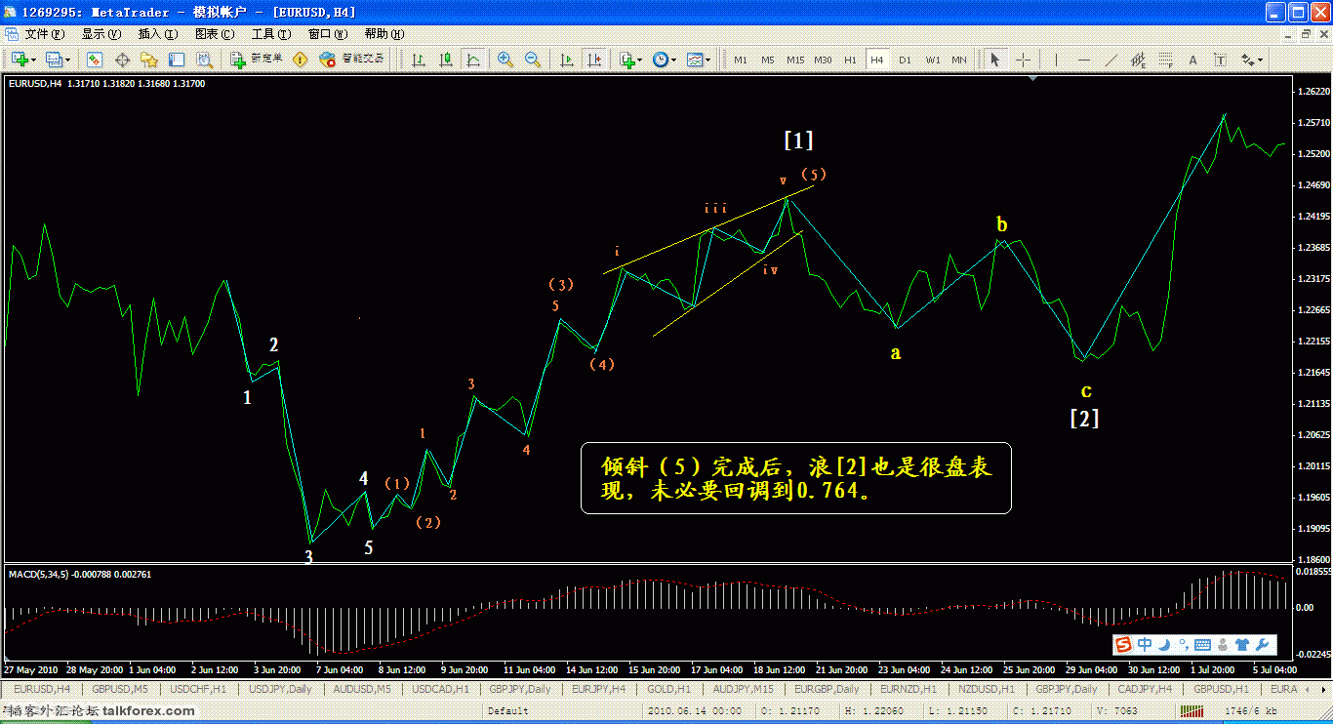Open the Navigator folder-star icon

point(149,60)
